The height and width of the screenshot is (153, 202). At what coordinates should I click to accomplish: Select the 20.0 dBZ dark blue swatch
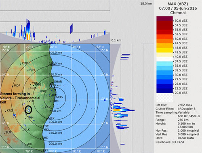point(164,91)
